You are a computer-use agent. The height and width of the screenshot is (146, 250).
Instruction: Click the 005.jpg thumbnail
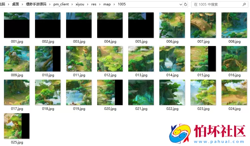pos(141,25)
